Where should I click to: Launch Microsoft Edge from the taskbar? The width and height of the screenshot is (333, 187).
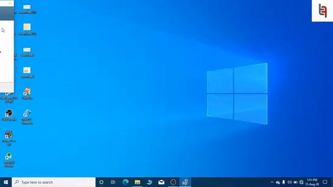click(x=125, y=182)
